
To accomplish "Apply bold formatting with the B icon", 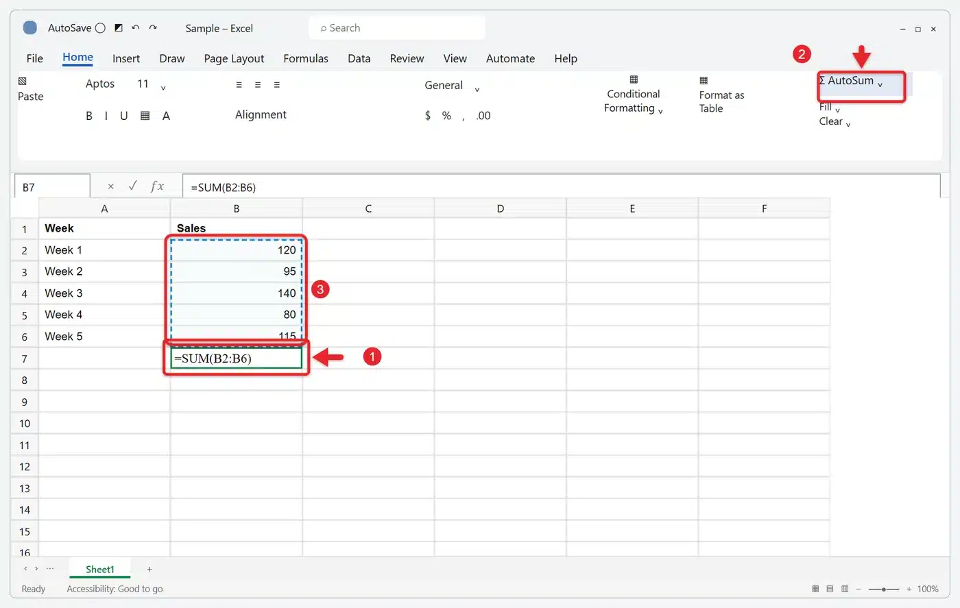I will [x=89, y=116].
